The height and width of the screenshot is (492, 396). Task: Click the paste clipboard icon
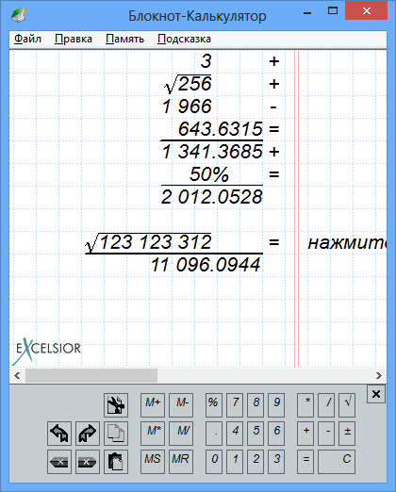116,462
